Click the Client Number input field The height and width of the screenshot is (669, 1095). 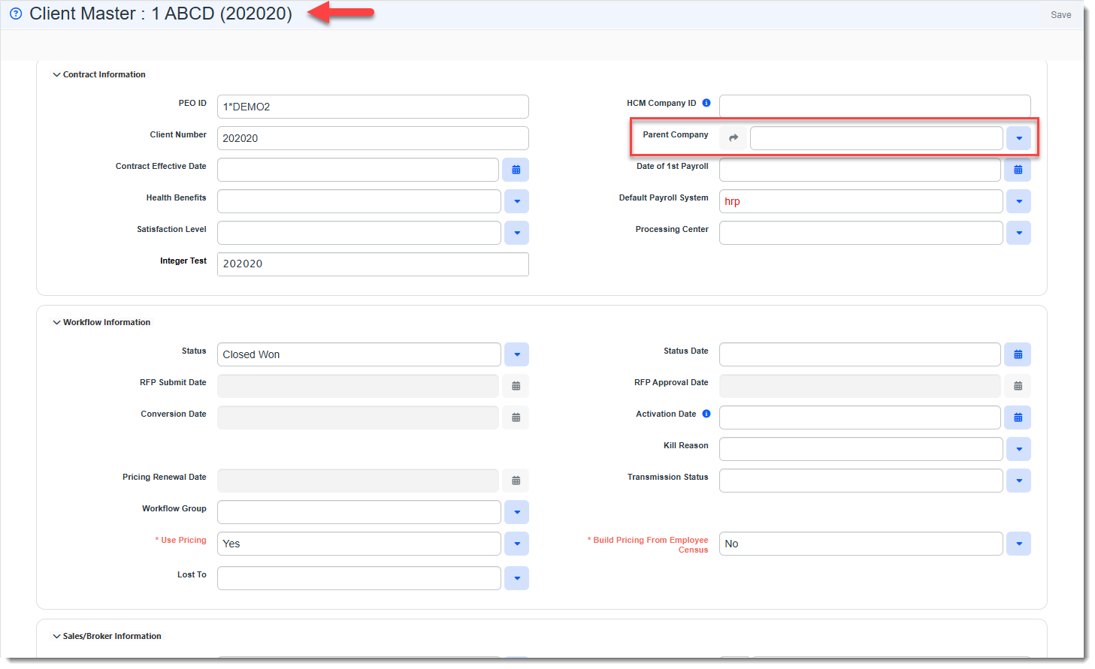tap(373, 138)
